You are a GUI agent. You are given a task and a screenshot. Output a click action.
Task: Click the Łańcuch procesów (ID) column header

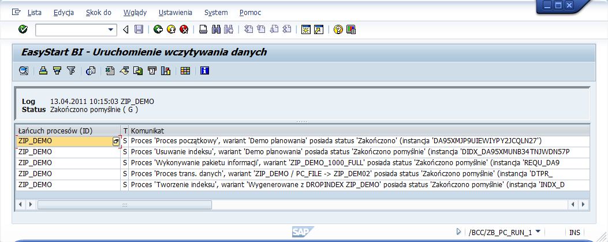pyautogui.click(x=68, y=131)
